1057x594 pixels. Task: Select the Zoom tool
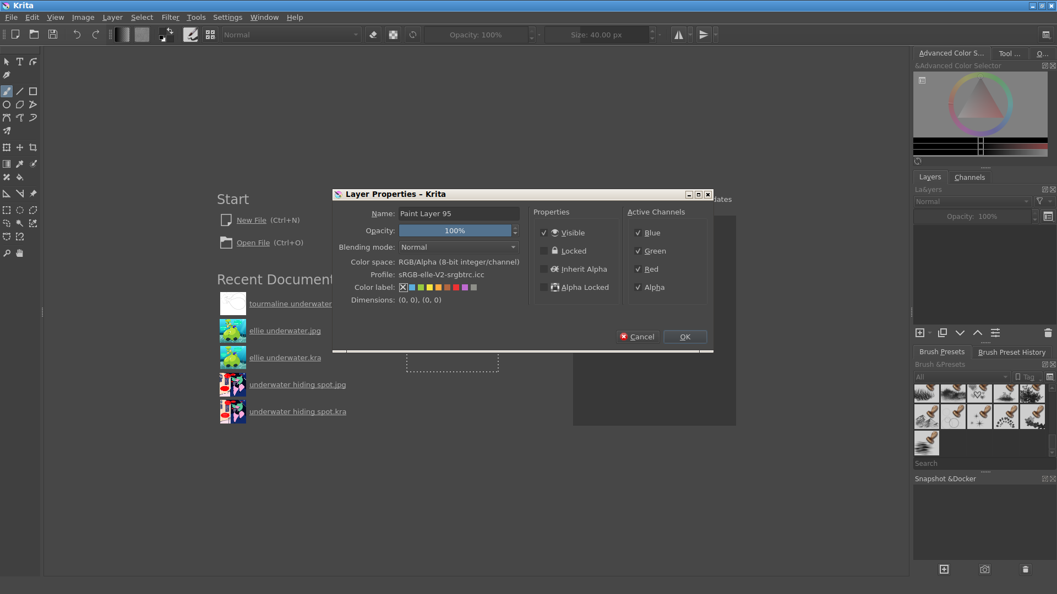coord(7,253)
